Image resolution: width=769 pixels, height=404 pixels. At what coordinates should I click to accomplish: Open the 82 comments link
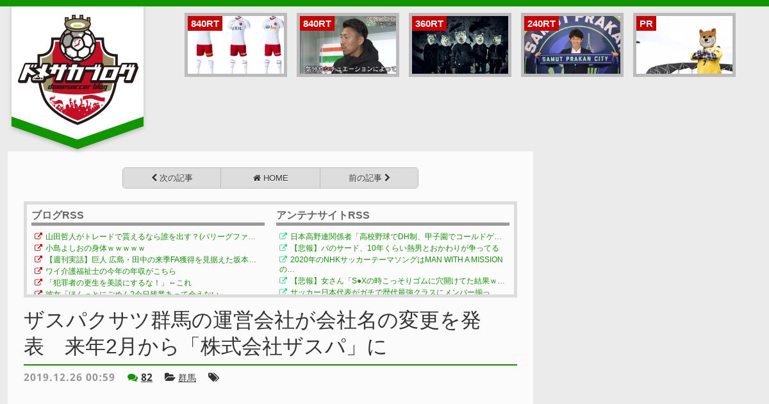(x=147, y=378)
